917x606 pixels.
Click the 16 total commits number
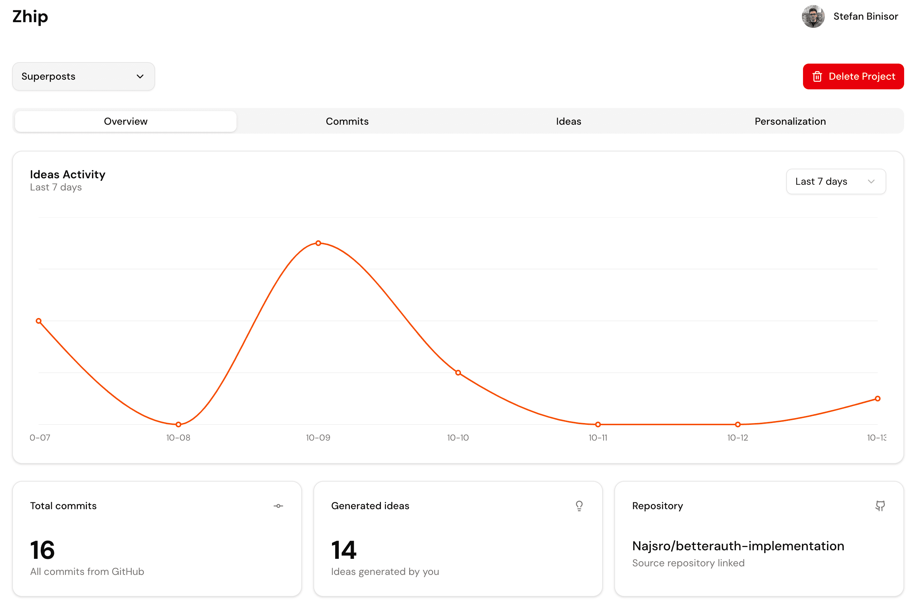click(x=43, y=550)
